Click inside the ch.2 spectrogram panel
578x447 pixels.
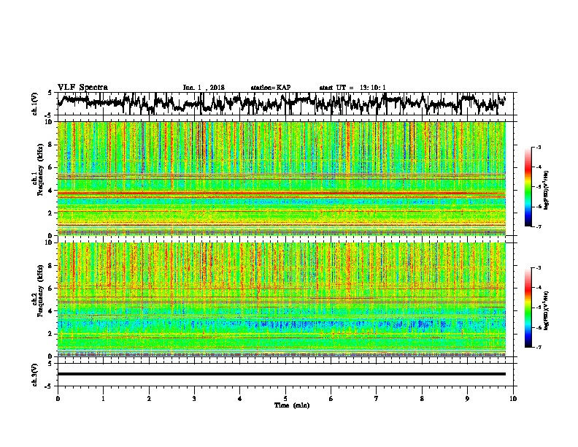coord(281,299)
